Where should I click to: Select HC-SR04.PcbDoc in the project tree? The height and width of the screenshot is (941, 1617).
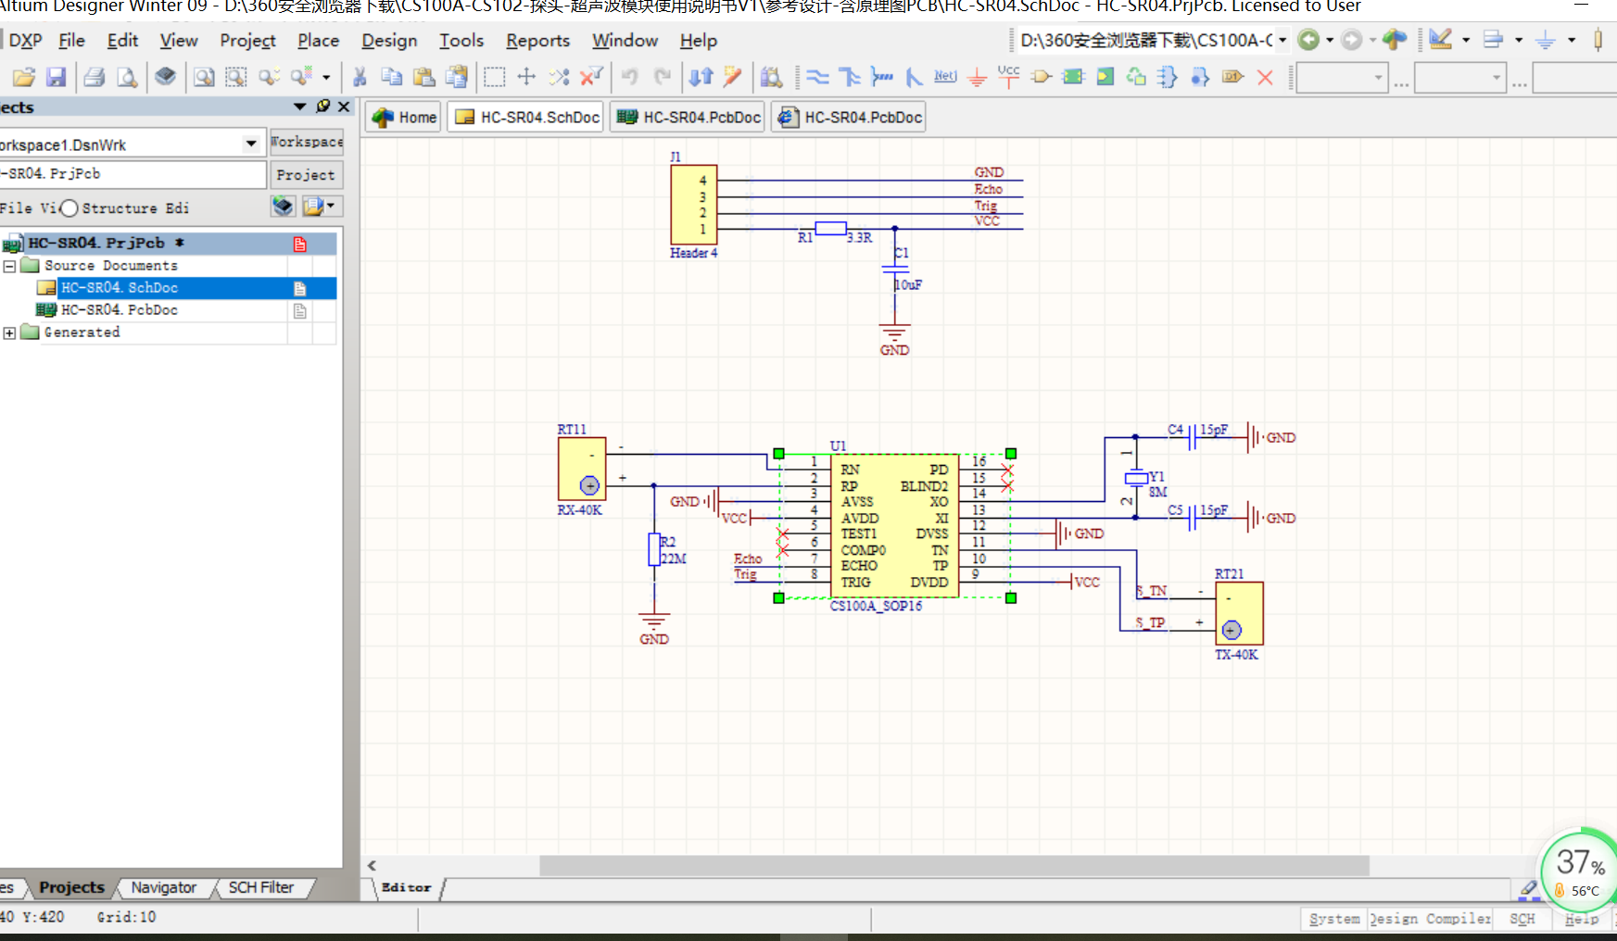[x=119, y=310]
